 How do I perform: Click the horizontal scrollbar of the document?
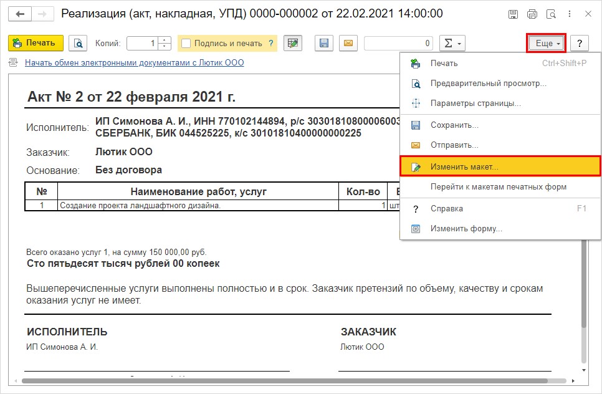tap(284, 381)
